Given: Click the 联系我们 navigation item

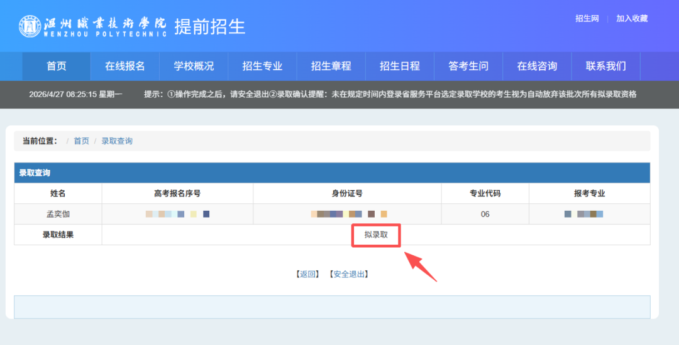Looking at the screenshot, I should coord(605,66).
